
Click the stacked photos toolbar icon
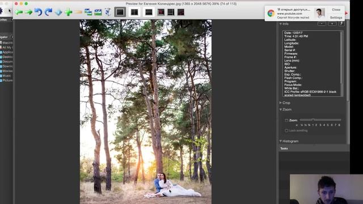88,12
